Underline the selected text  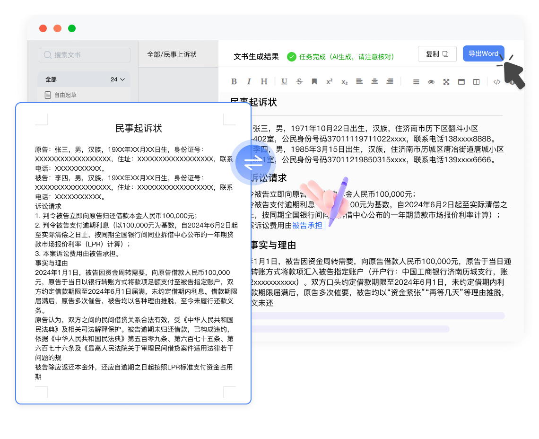[284, 81]
